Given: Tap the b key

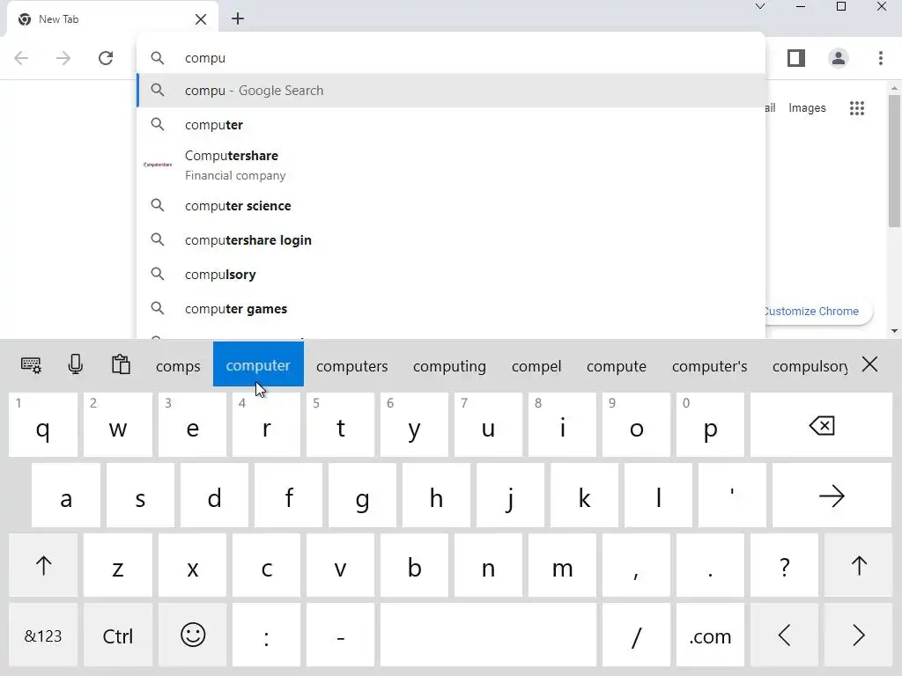Looking at the screenshot, I should [x=414, y=566].
